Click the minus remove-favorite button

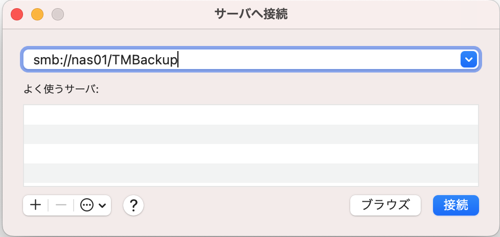click(61, 205)
